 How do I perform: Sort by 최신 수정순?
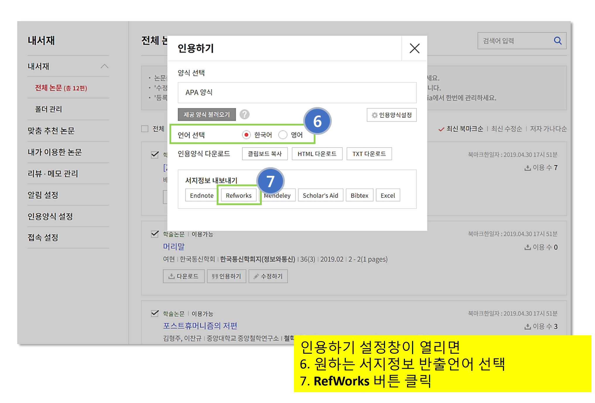point(506,129)
